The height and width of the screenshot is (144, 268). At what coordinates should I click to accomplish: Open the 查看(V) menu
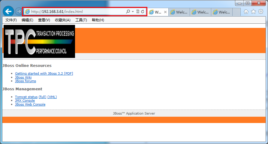click(x=44, y=20)
